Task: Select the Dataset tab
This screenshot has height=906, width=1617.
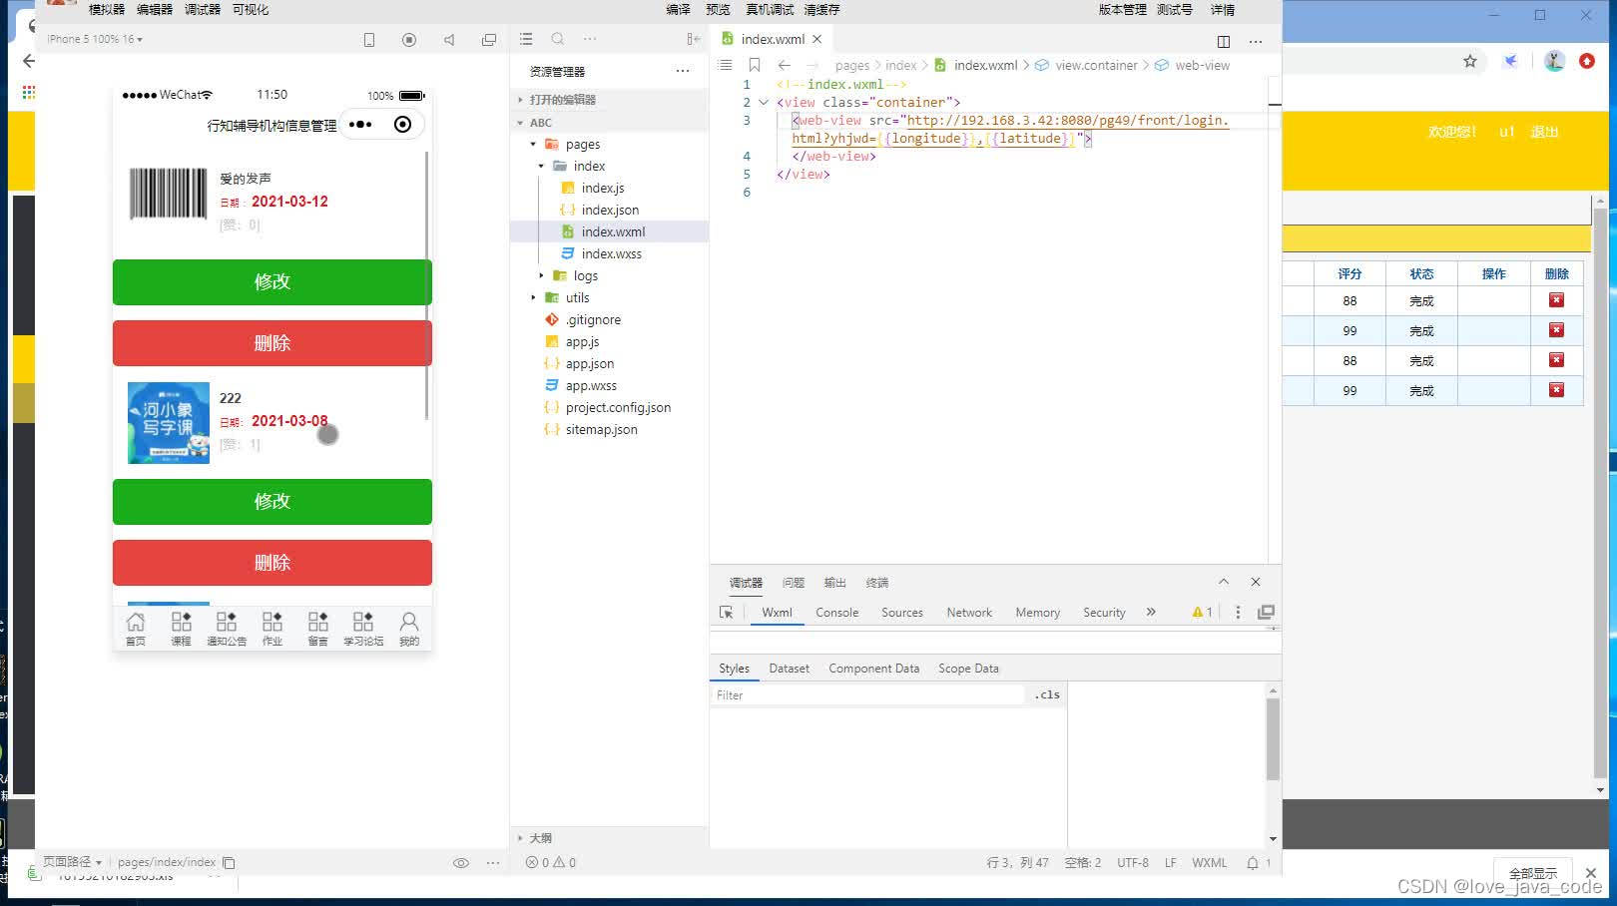Action: [x=789, y=669]
